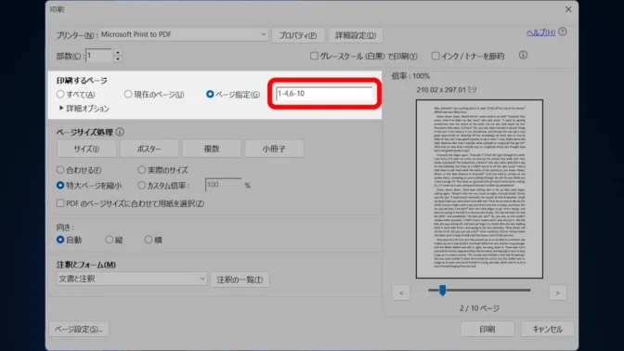Select the すべて pages radio button

coord(60,95)
